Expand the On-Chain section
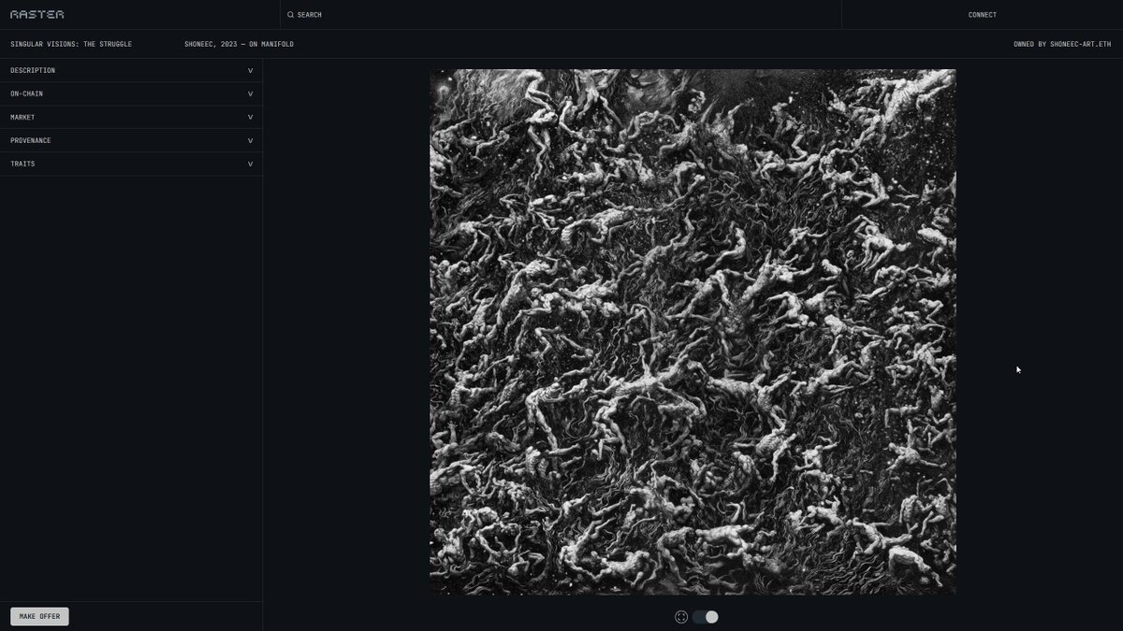 tap(131, 93)
